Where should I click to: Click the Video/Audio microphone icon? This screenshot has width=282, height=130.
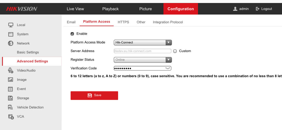click(11, 71)
